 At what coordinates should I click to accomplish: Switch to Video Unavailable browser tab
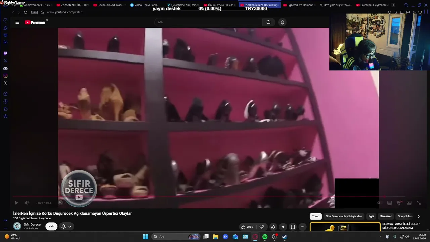coord(146,5)
